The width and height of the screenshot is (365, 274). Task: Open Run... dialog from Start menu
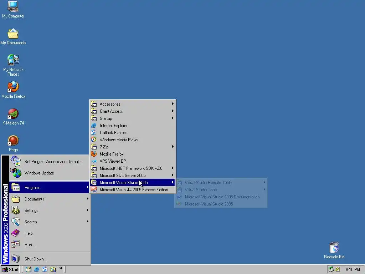coord(49,245)
